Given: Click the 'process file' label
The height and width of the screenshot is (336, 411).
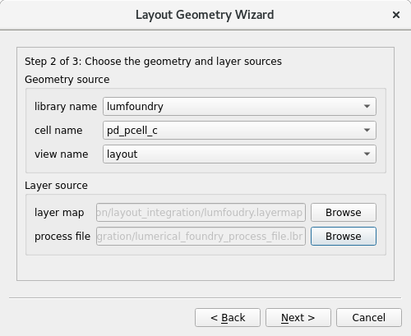Looking at the screenshot, I should click(x=62, y=237).
